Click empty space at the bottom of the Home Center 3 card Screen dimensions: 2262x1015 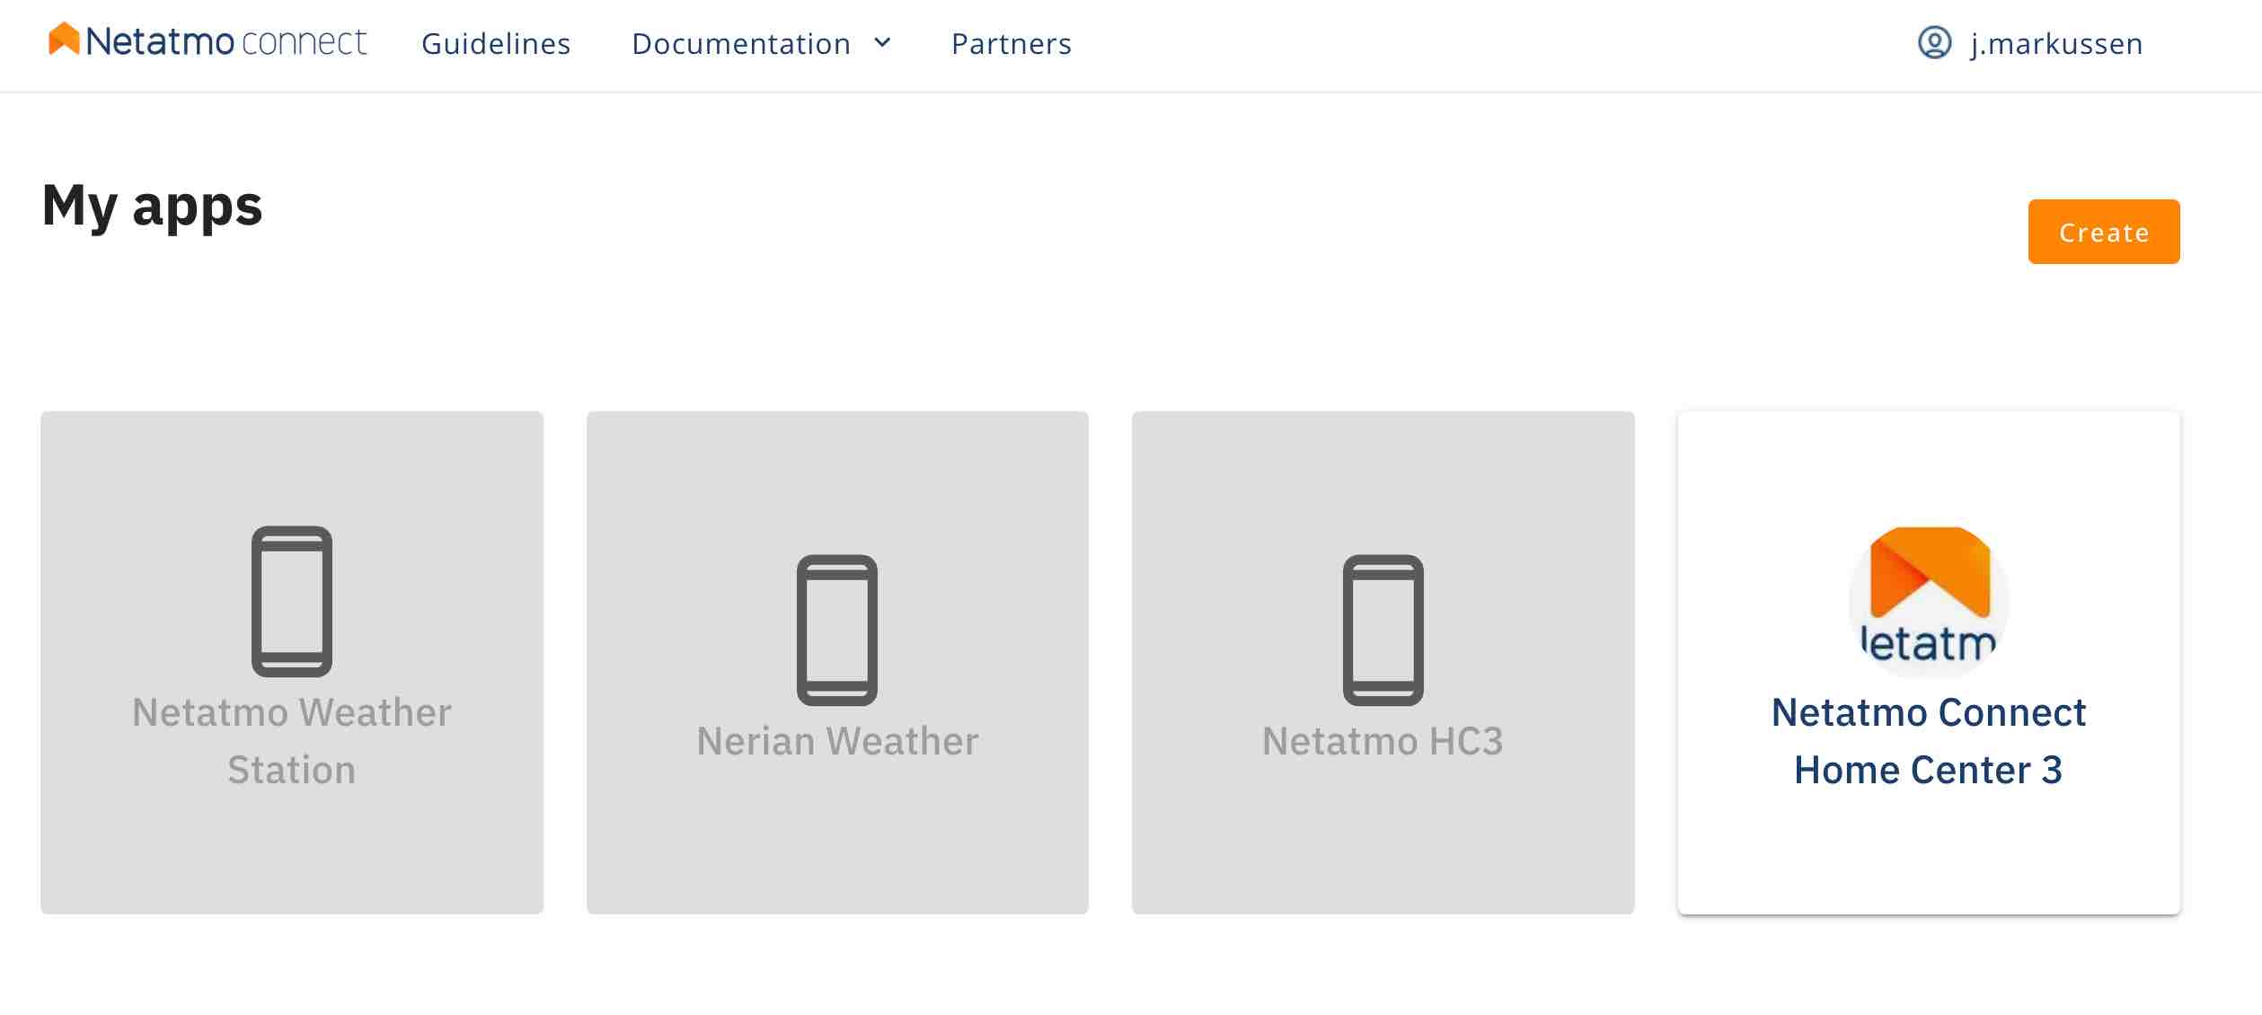(1929, 862)
